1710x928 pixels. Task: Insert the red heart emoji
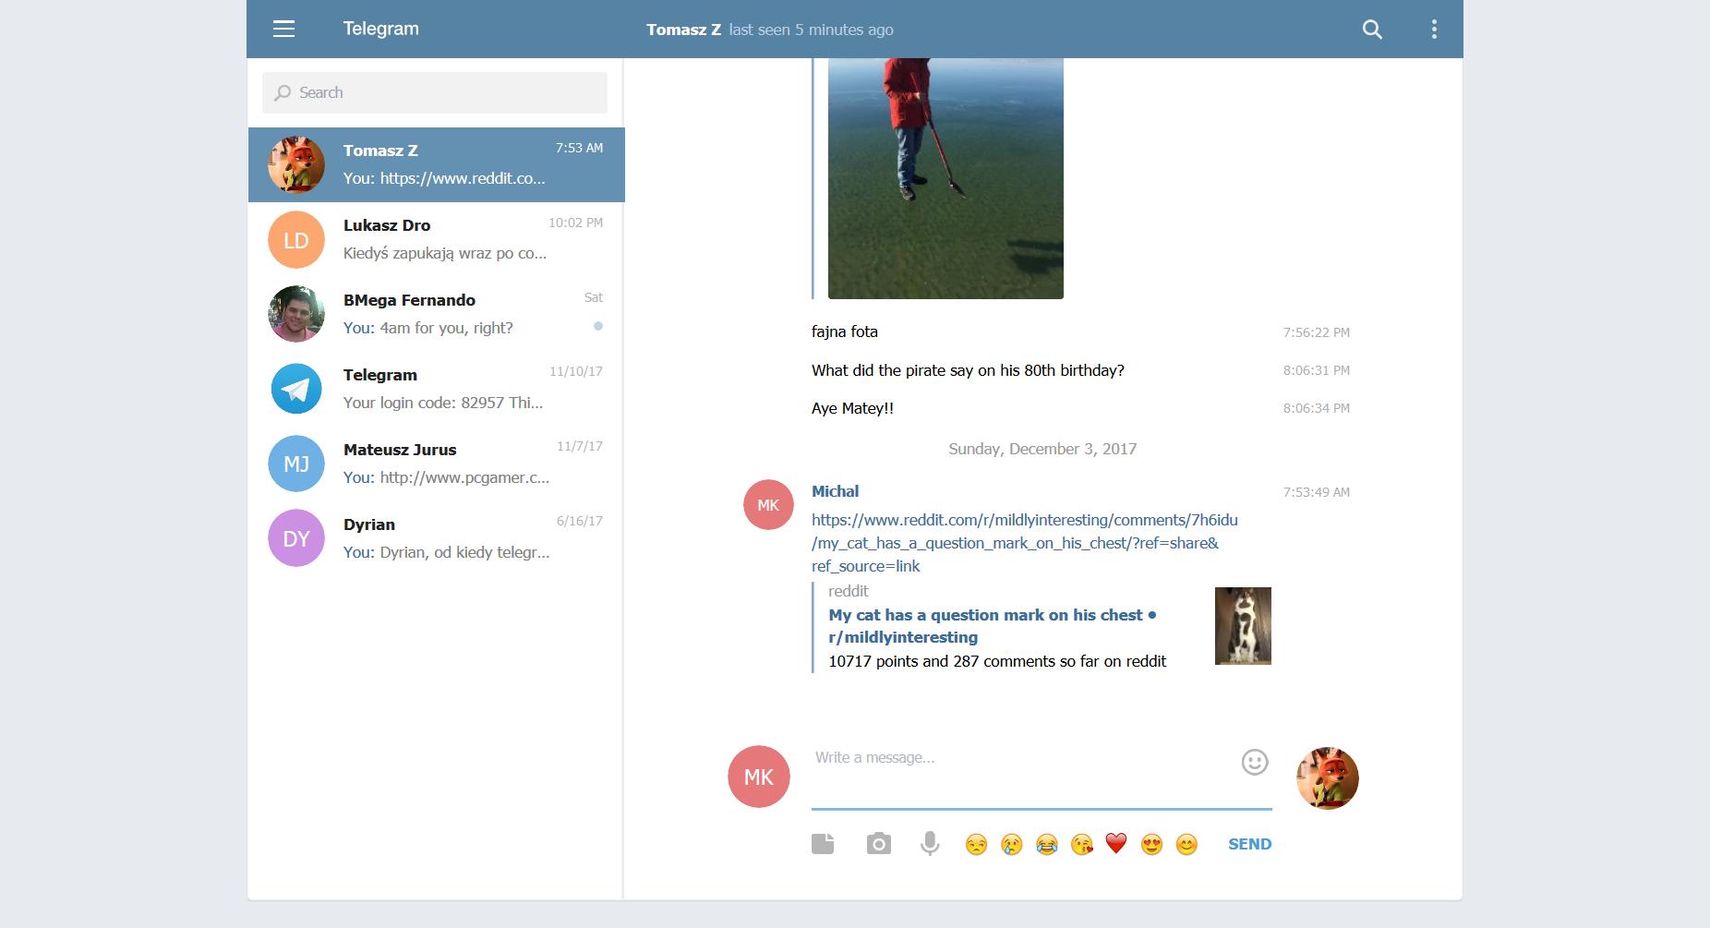(1116, 844)
